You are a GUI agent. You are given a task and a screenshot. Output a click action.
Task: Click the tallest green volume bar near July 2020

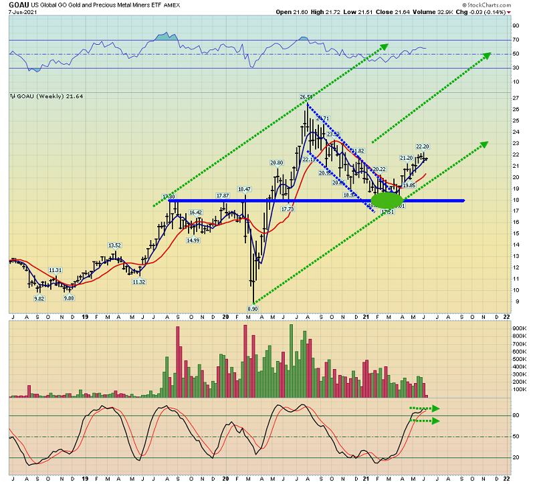tap(291, 361)
